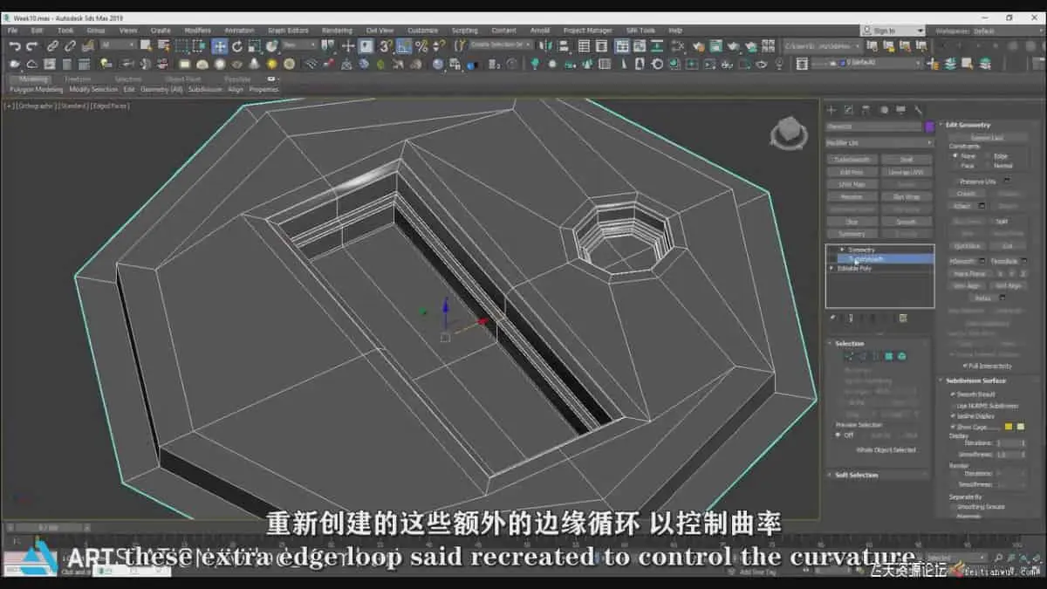The width and height of the screenshot is (1047, 589).
Task: Click the teapot light bulb icon in second toolbar
Action: [x=106, y=64]
